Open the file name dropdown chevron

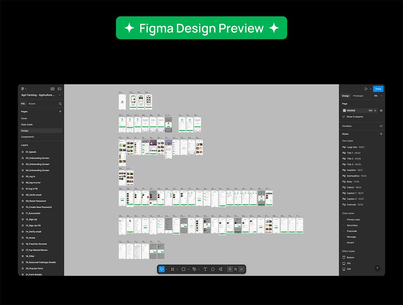(59, 95)
